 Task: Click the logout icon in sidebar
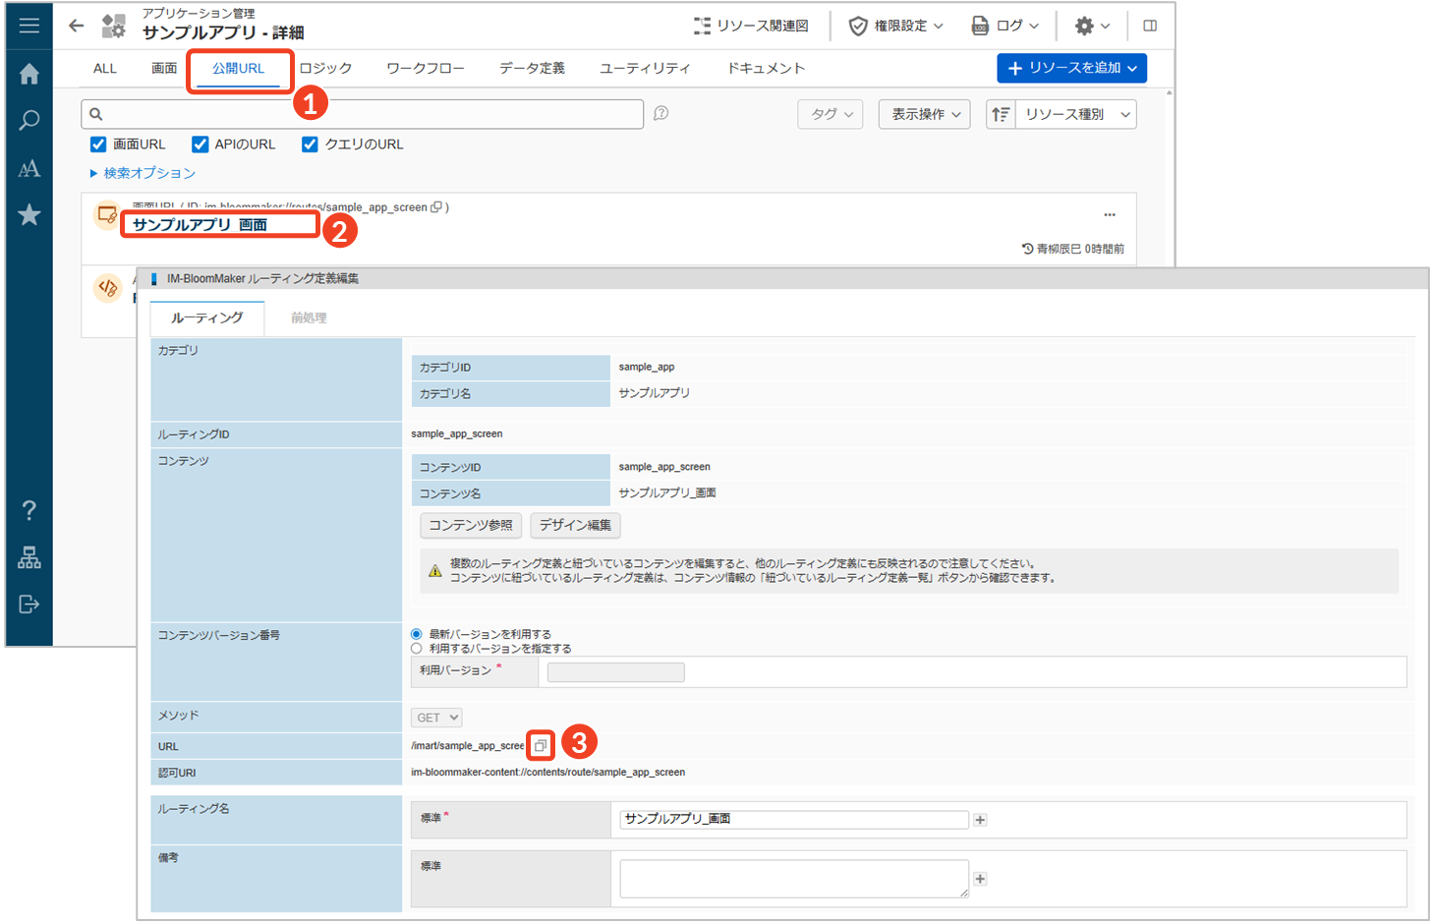tap(29, 604)
